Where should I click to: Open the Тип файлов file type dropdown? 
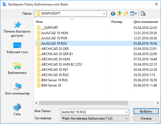pos(95,118)
